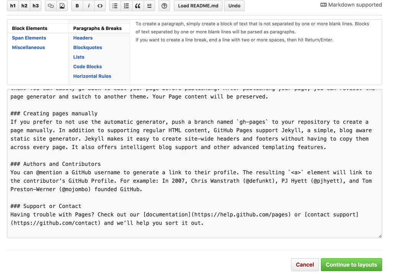The image size is (414, 277).
Task: Select the Miscellaneous help category
Action: pyautogui.click(x=28, y=48)
